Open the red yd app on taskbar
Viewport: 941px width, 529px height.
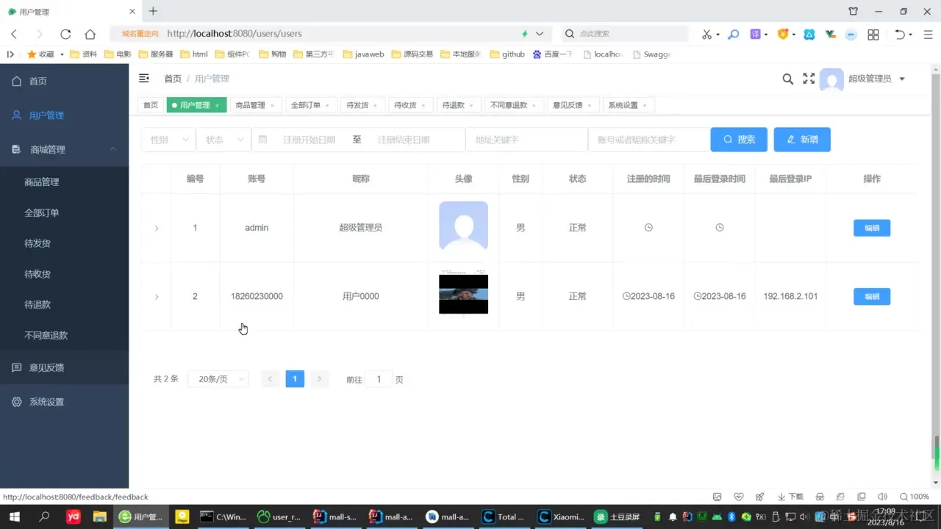[x=73, y=517]
